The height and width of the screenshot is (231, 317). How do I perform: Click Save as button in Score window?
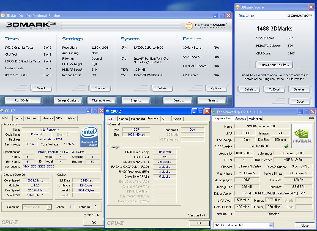[300, 89]
